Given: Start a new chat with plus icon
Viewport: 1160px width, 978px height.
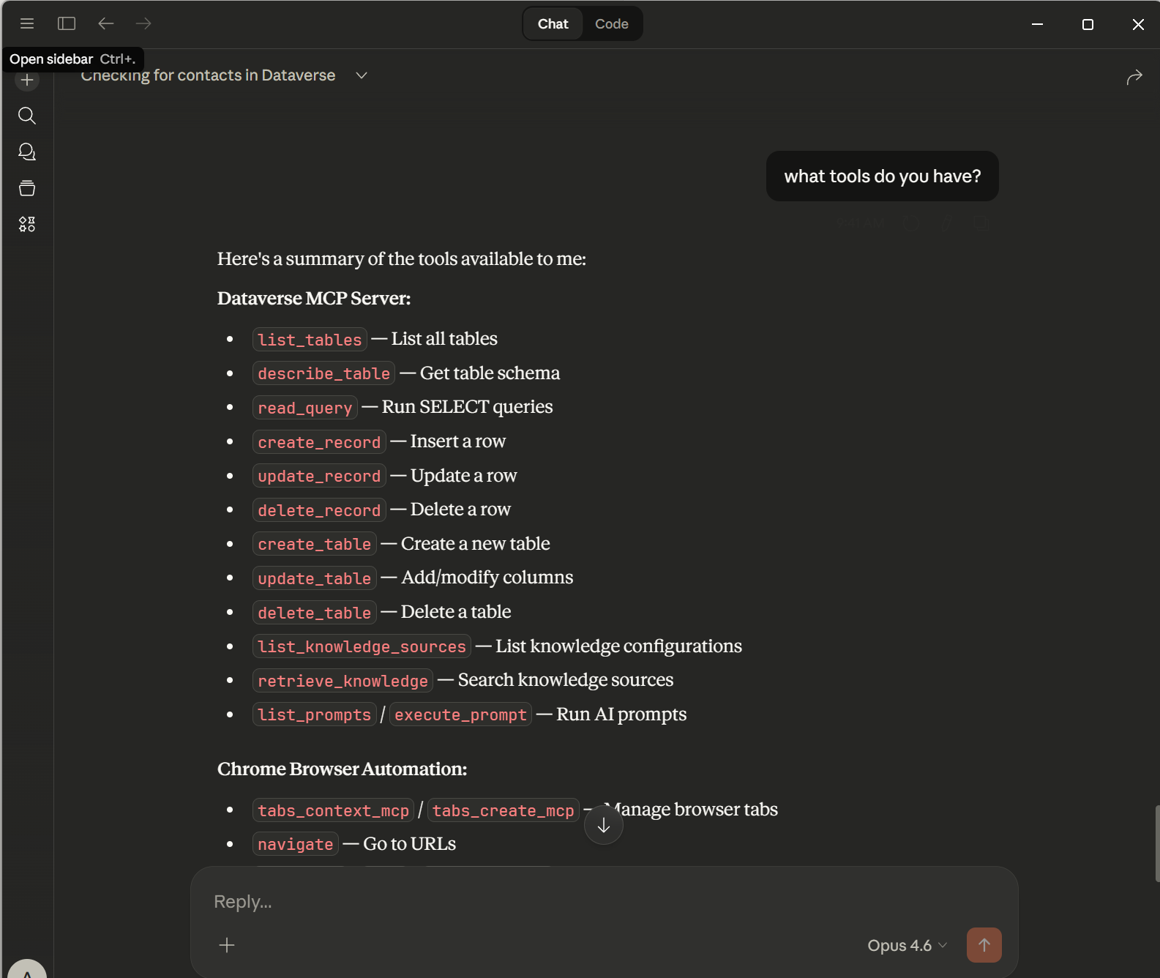Looking at the screenshot, I should [x=27, y=81].
